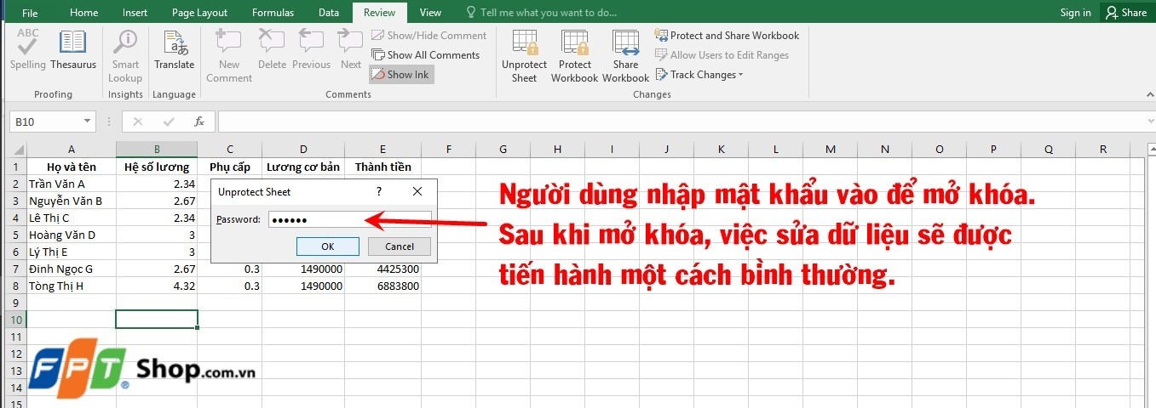This screenshot has height=408, width=1156.
Task: Click the Name Box showing B10
Action: (x=46, y=122)
